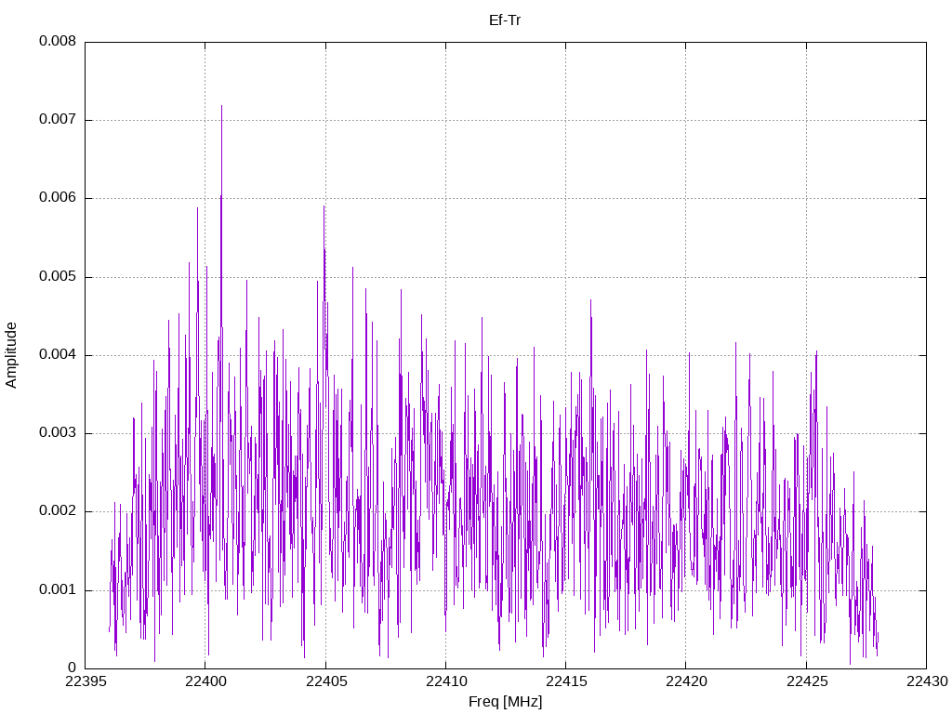Click the x-axis tick label 22400
This screenshot has width=952, height=714.
tap(205, 681)
